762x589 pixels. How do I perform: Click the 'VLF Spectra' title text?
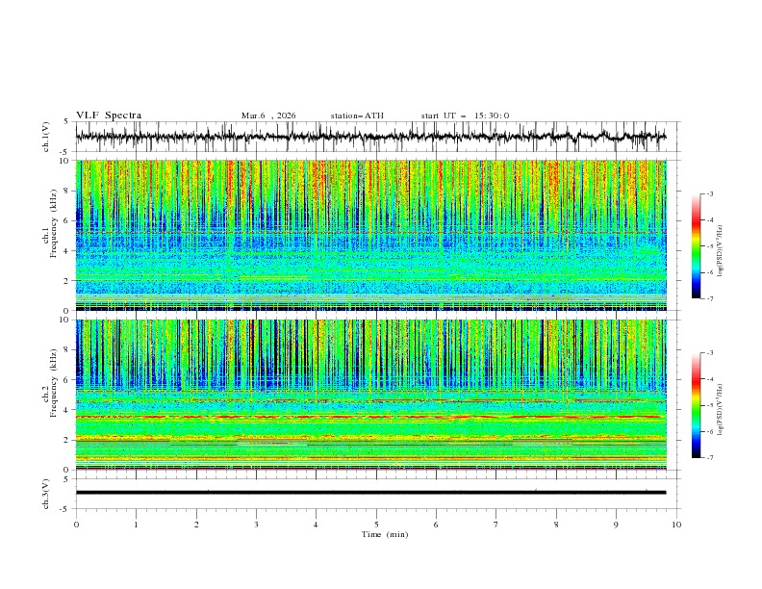[x=109, y=115]
